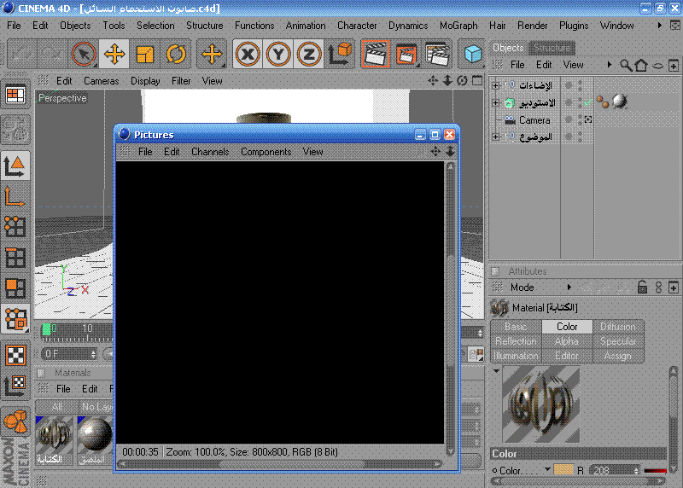Activate the Move tool
The image size is (683, 488).
pyautogui.click(x=114, y=55)
